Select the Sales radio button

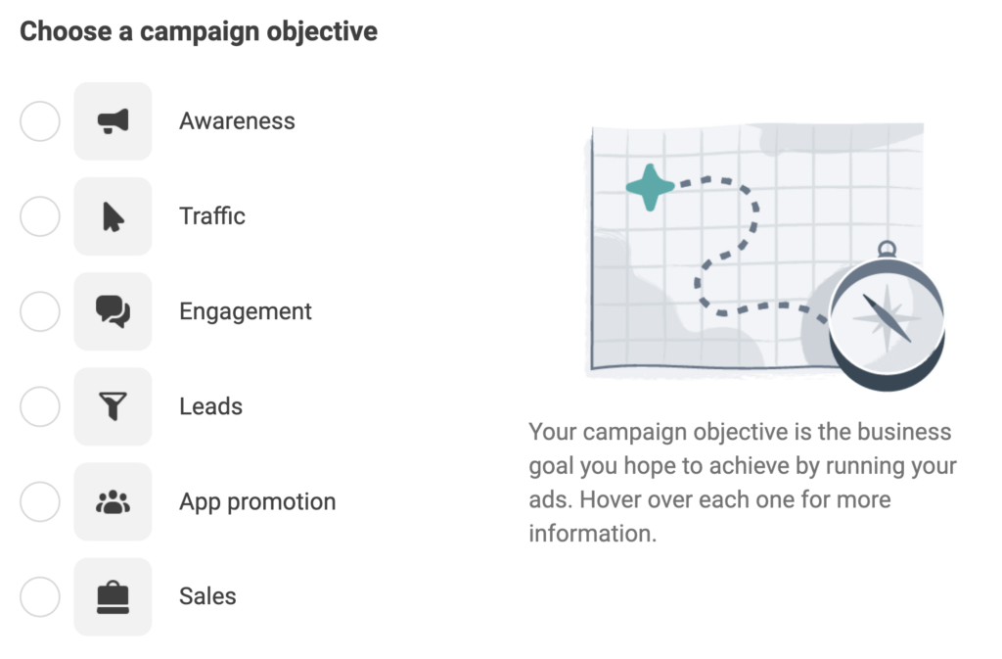pos(39,596)
